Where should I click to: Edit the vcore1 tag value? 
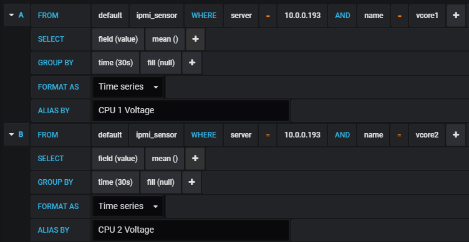(427, 15)
